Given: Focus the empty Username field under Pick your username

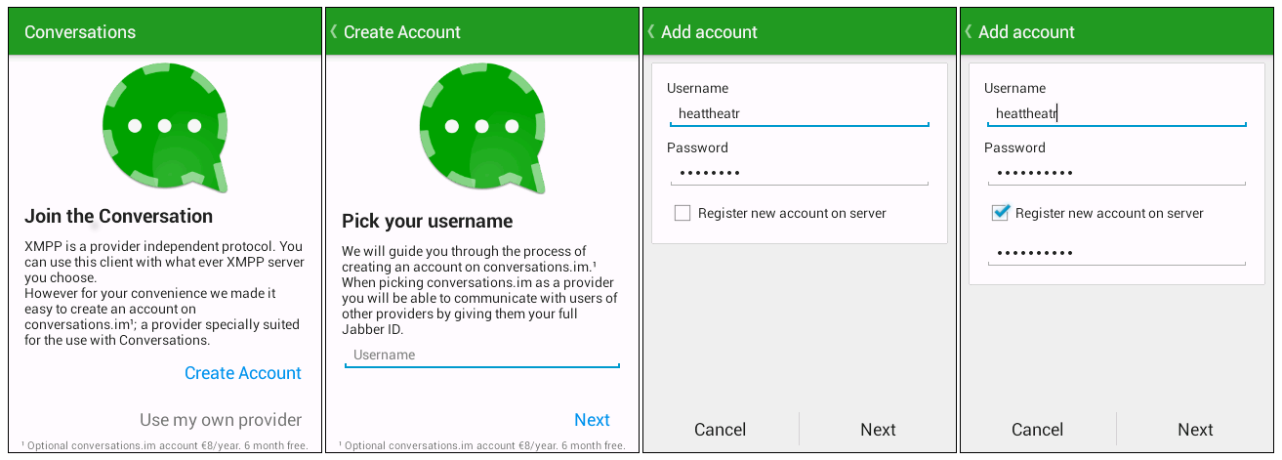Looking at the screenshot, I should 482,355.
